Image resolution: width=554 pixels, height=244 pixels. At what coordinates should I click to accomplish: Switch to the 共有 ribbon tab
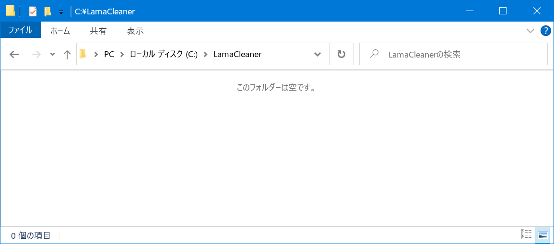tap(98, 31)
